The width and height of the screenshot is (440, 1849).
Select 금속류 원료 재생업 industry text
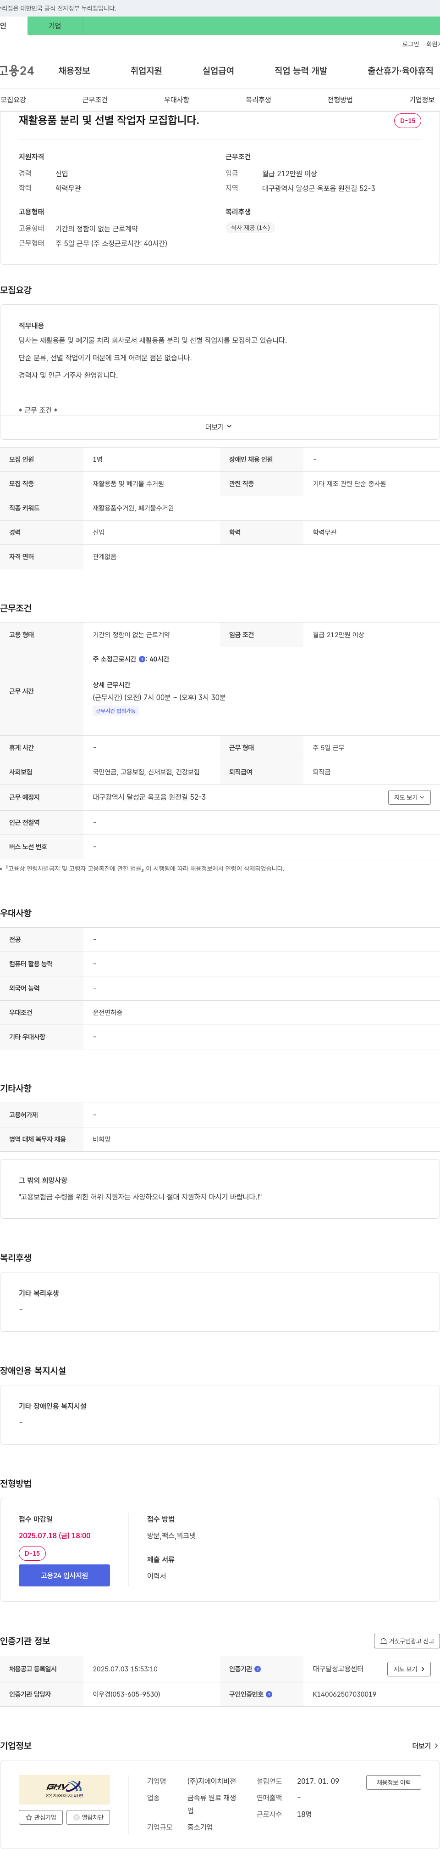[211, 1804]
